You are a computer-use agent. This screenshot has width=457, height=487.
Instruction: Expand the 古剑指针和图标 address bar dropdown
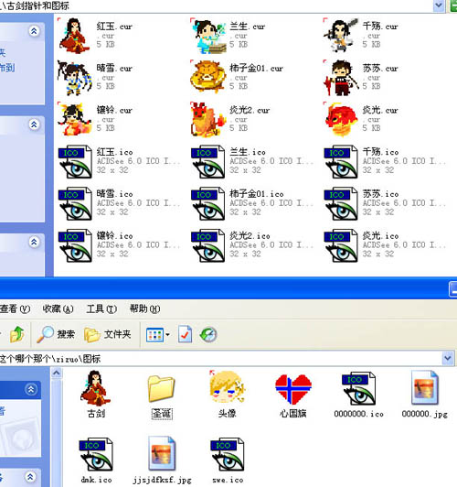(439, 5)
